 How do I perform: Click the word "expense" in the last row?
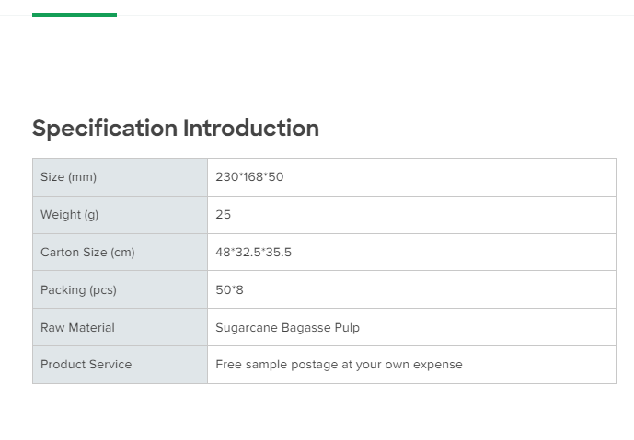click(x=437, y=365)
